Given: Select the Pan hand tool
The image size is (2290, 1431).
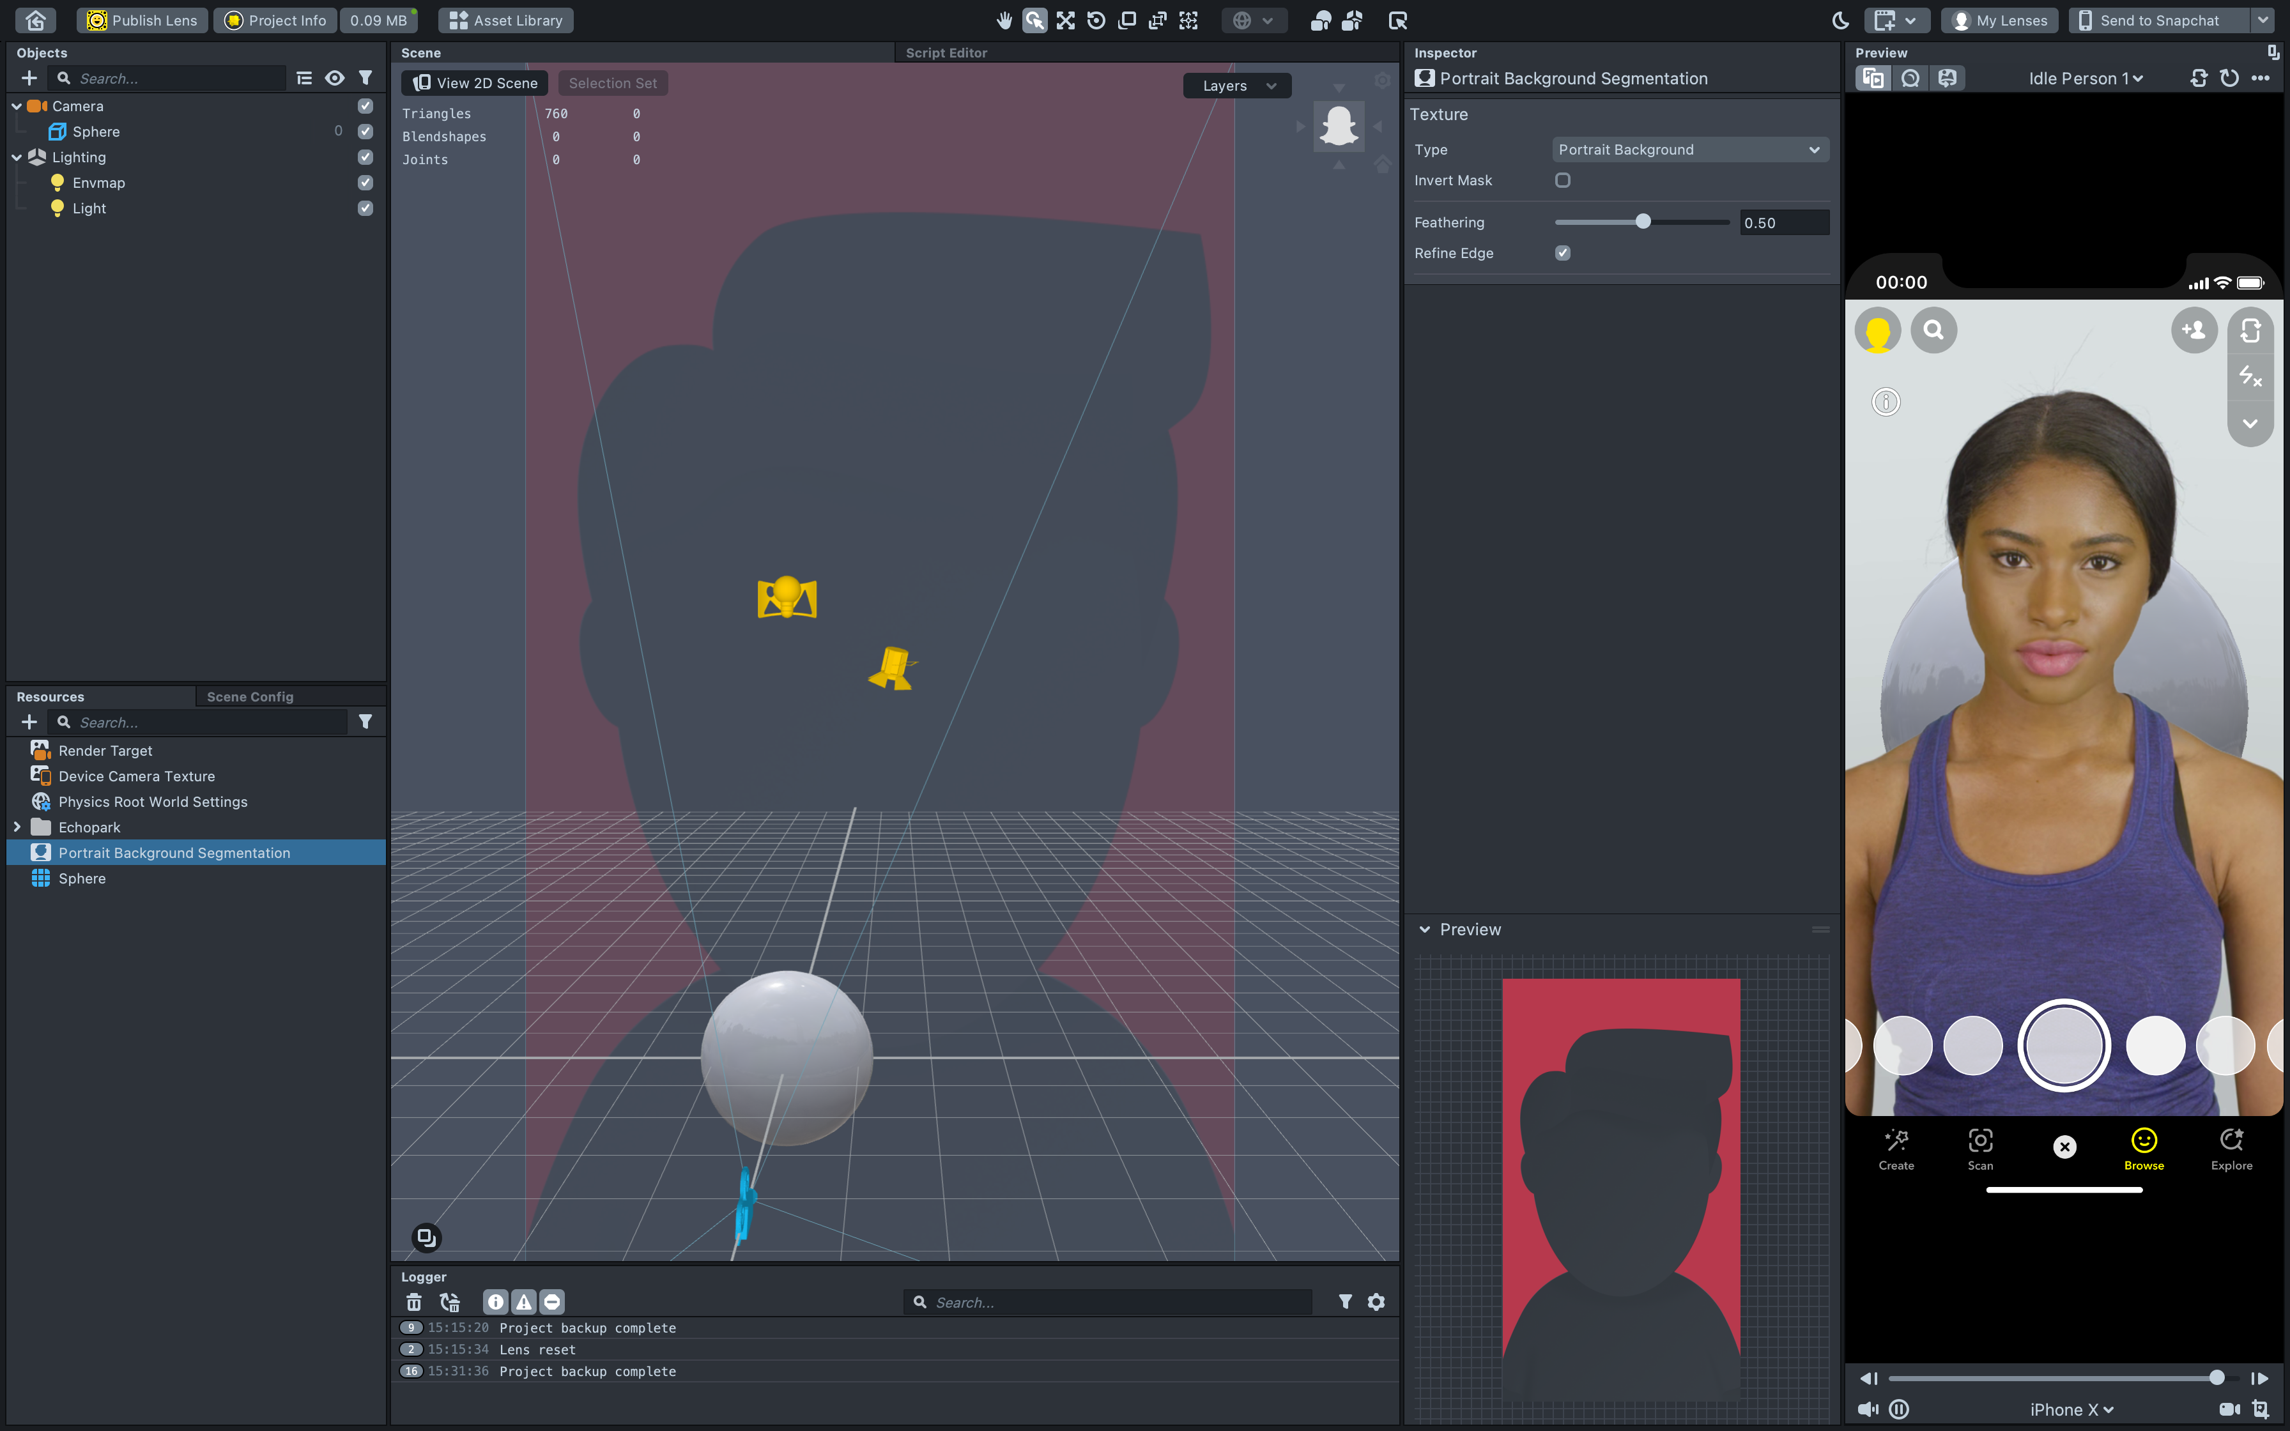Looking at the screenshot, I should pos(1004,20).
